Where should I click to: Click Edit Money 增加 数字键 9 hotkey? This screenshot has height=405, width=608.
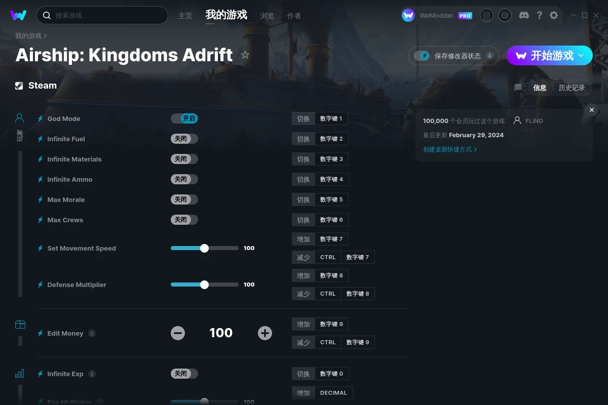point(331,324)
